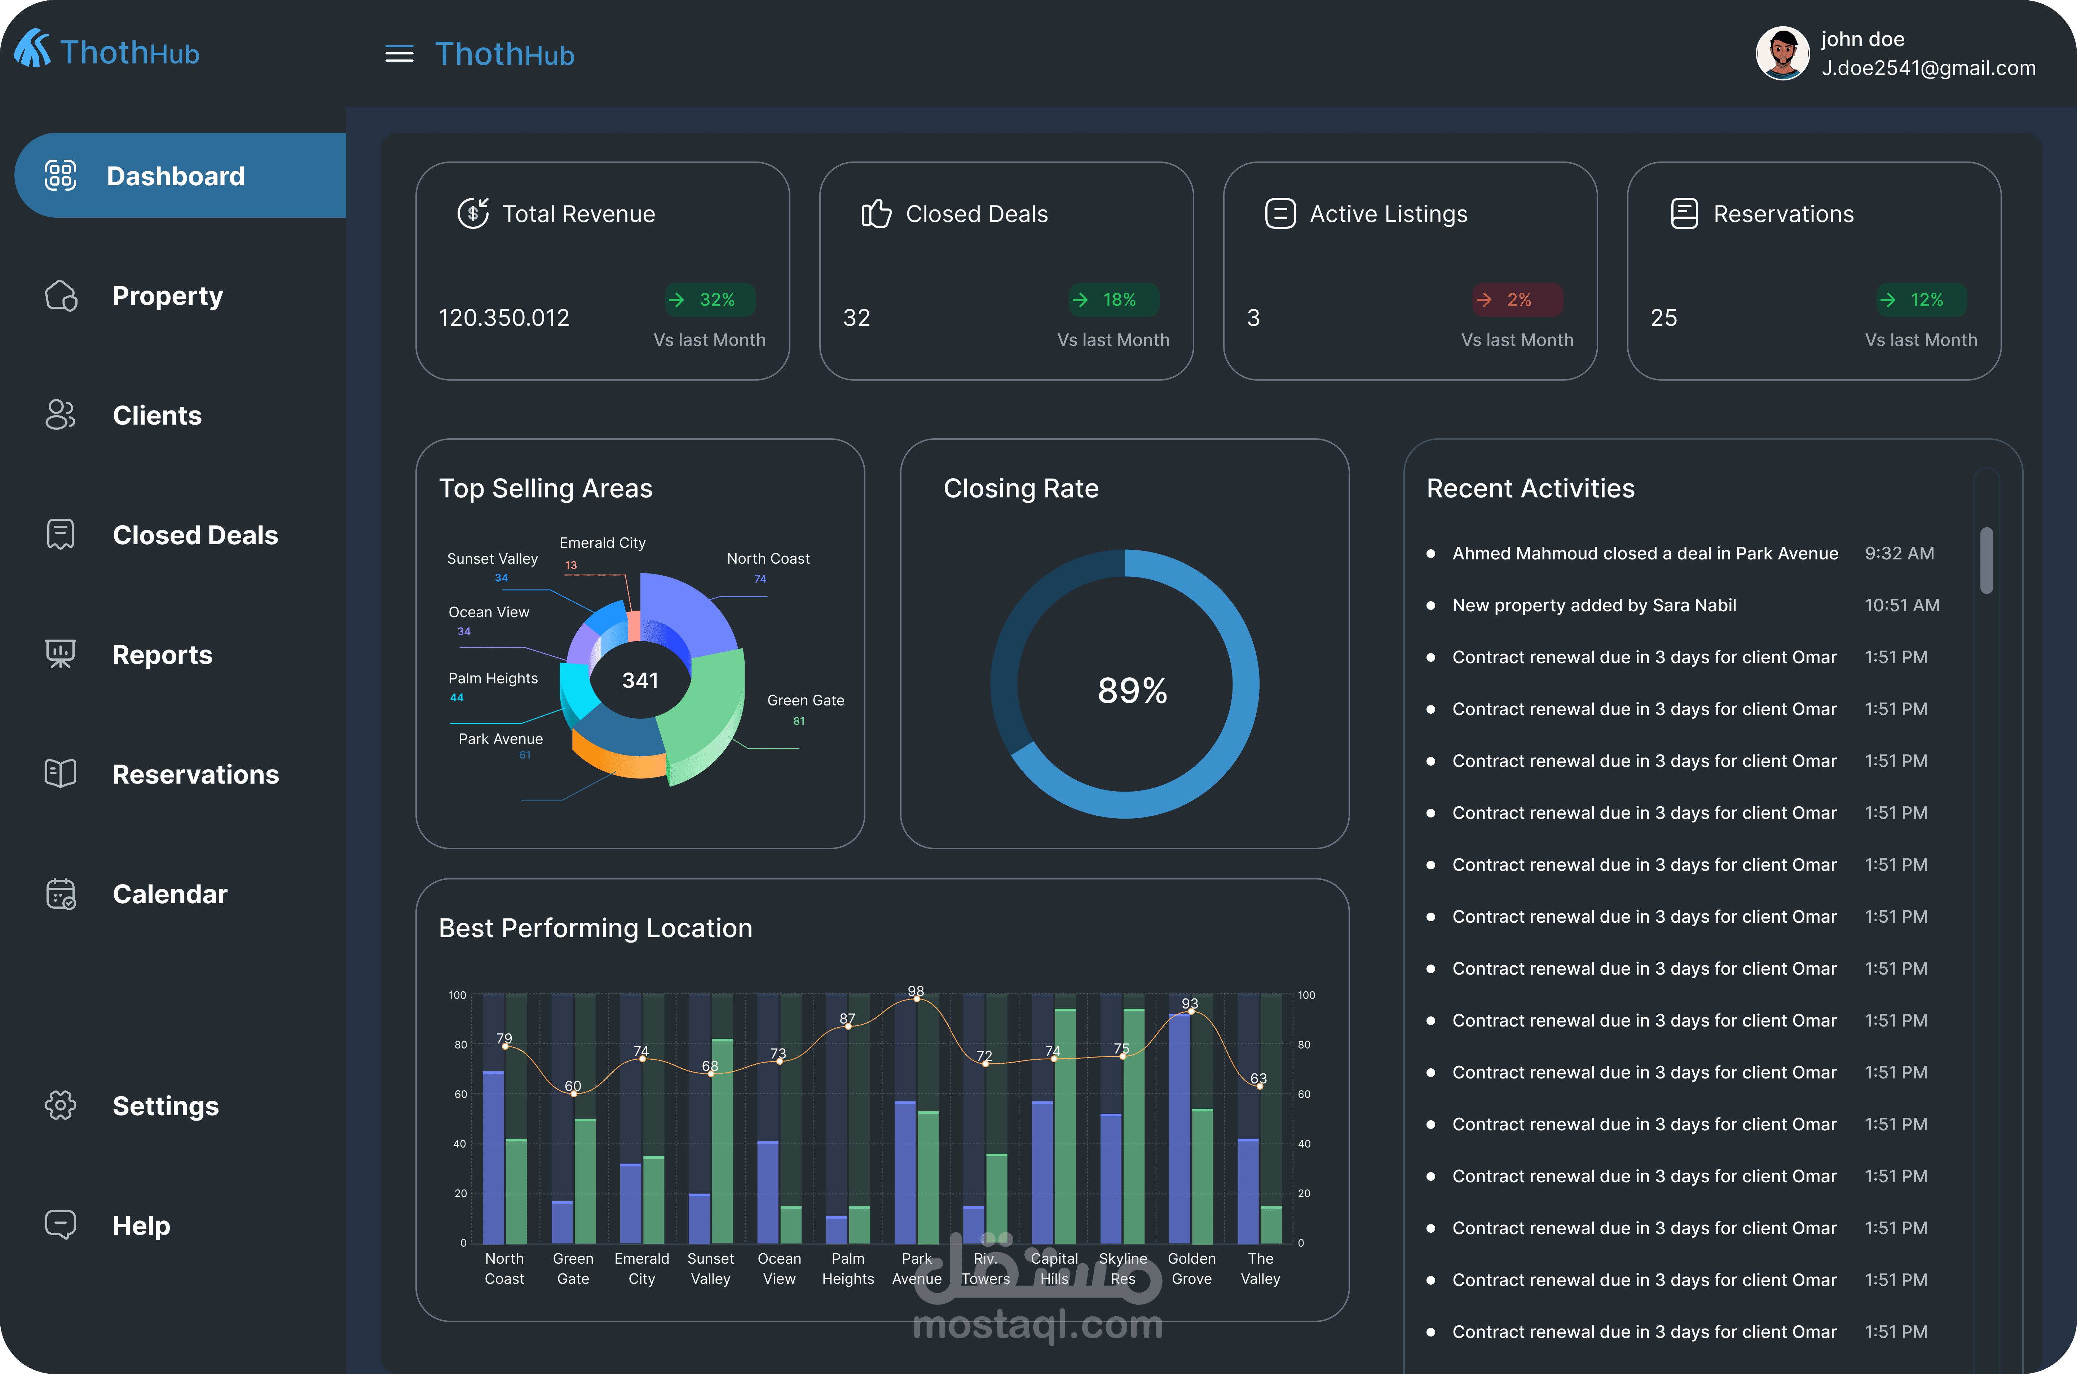Click the Help chat bubble icon
This screenshot has height=1374, width=2077.
[61, 1224]
